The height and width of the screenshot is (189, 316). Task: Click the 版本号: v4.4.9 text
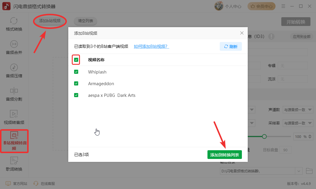(x=299, y=183)
